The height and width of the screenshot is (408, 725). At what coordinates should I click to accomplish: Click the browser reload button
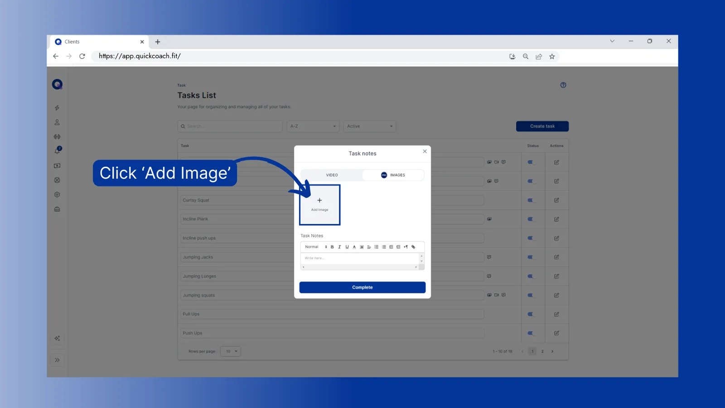pyautogui.click(x=82, y=56)
